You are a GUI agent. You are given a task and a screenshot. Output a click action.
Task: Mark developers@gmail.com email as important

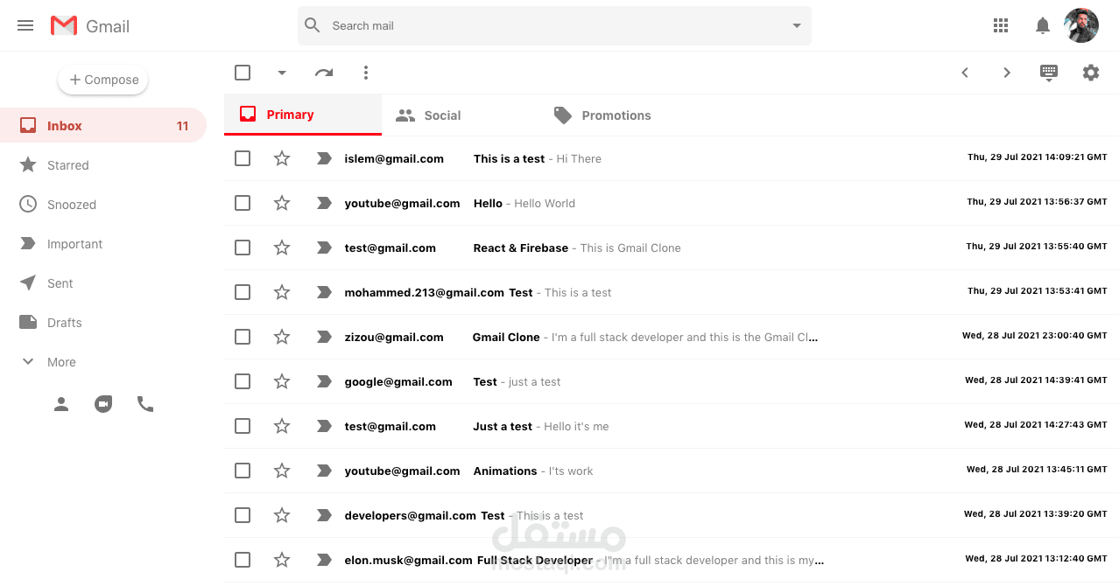coord(324,515)
